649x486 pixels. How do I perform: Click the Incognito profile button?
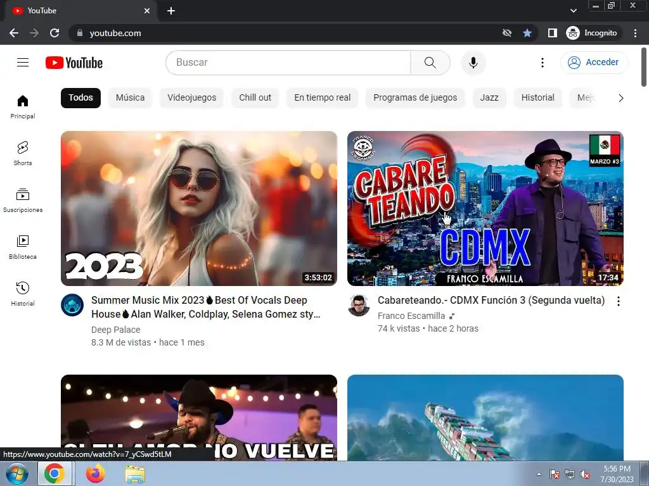click(x=592, y=33)
